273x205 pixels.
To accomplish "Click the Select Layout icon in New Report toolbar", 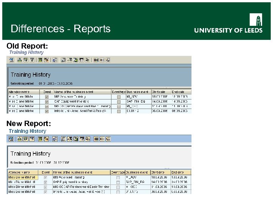I will pyautogui.click(x=102, y=139).
